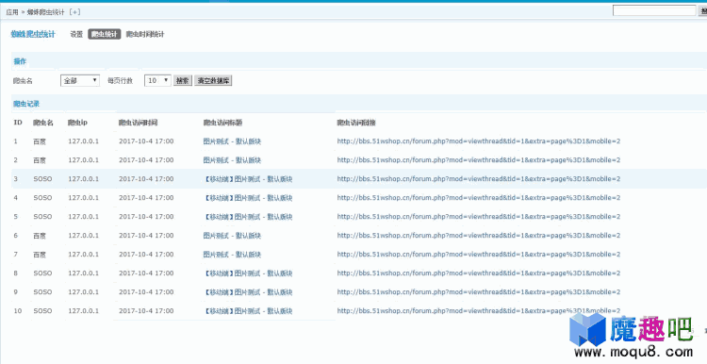Click the 爬虫访问标题 column header
The width and height of the screenshot is (707, 364).
click(223, 123)
